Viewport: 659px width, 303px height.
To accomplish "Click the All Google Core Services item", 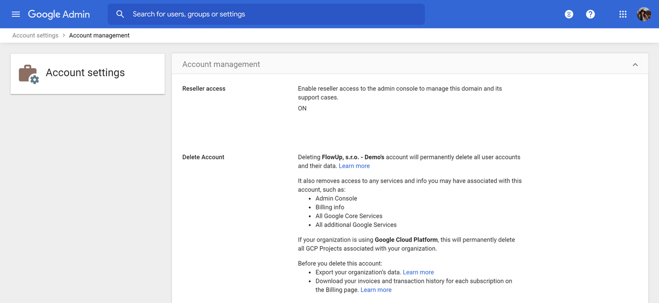I will point(349,216).
